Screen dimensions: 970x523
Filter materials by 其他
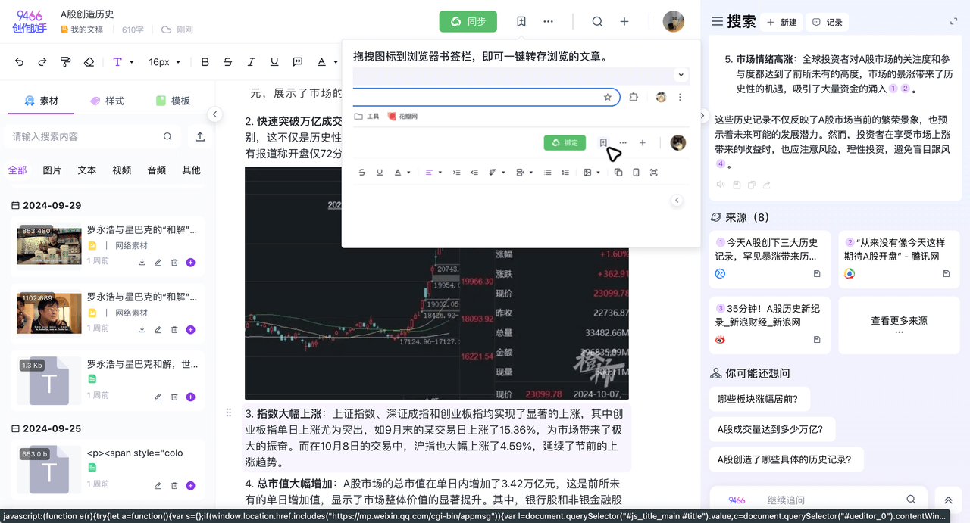tap(192, 170)
